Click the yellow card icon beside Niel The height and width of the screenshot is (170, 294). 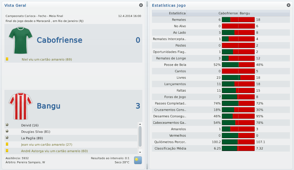[7, 59]
